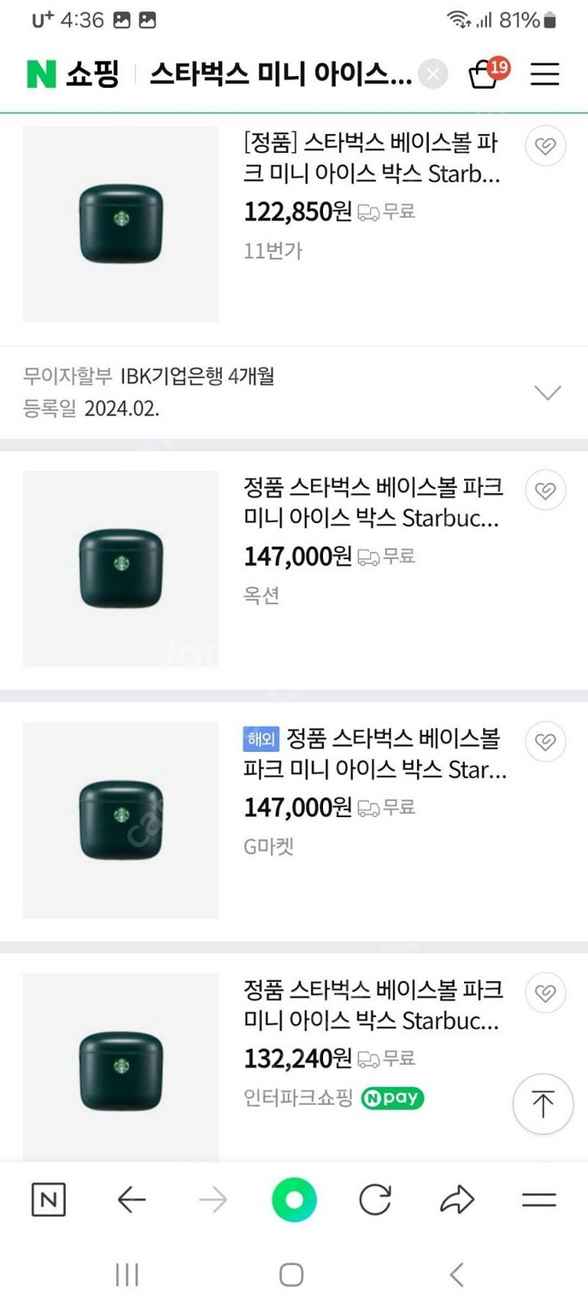
Task: Select the ice box thumbnail for 132,240원 item
Action: tap(121, 1067)
